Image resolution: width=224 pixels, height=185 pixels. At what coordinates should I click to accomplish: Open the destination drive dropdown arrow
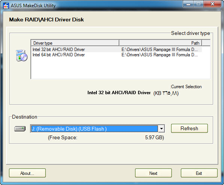(161, 129)
